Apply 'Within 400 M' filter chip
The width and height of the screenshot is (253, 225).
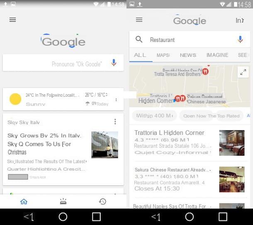[x=154, y=116]
